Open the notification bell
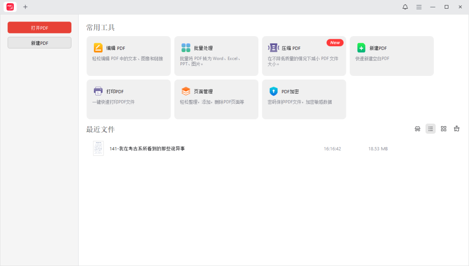This screenshot has width=469, height=266. 405,7
